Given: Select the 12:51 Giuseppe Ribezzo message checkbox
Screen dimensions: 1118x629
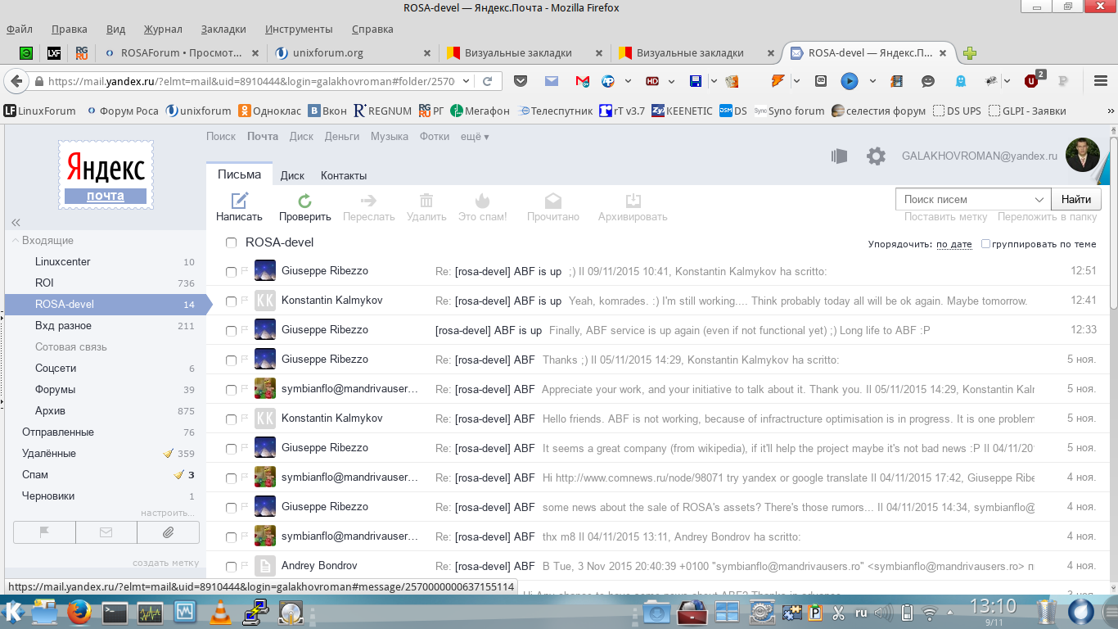Looking at the screenshot, I should 231,272.
